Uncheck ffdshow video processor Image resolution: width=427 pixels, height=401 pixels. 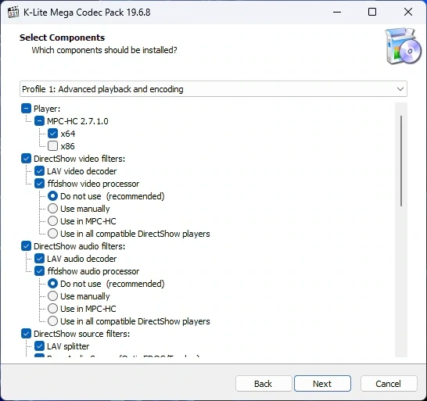pos(39,184)
